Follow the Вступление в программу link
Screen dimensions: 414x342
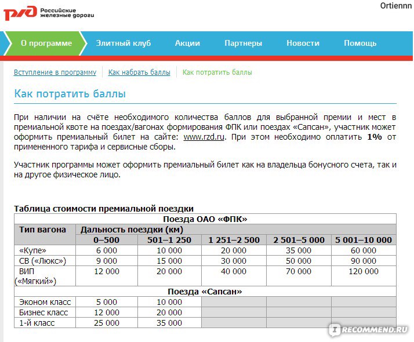[x=55, y=72]
